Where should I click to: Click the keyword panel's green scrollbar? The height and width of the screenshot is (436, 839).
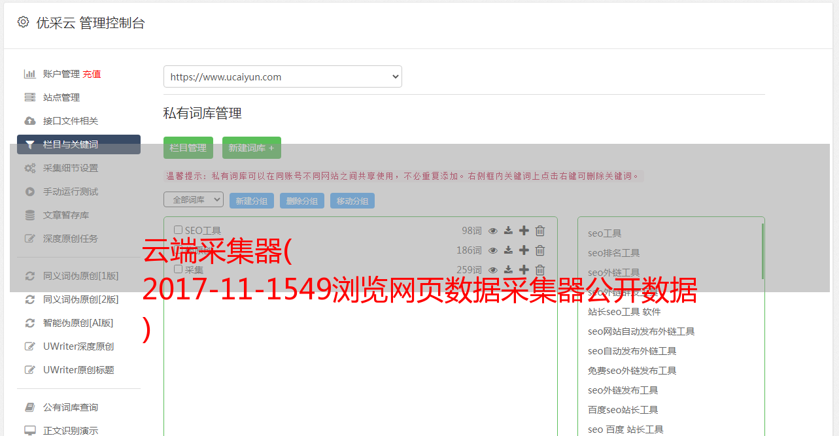(762, 251)
